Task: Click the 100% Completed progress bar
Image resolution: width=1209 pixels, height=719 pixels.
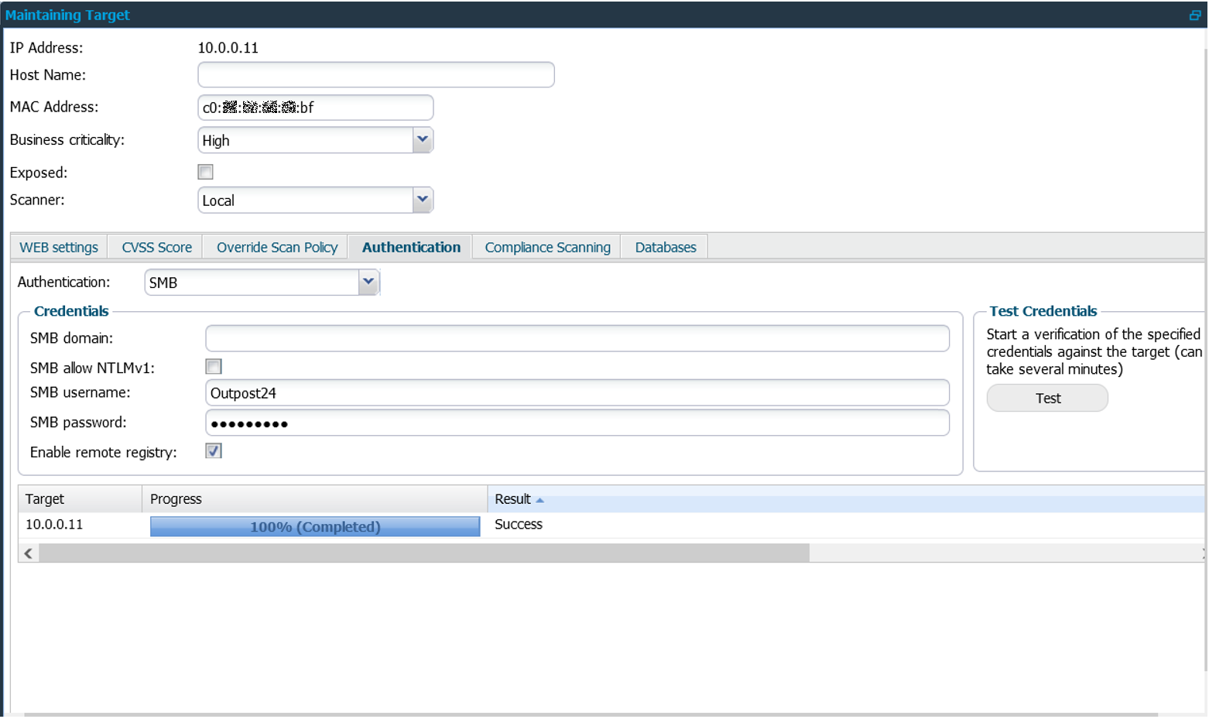Action: coord(314,526)
